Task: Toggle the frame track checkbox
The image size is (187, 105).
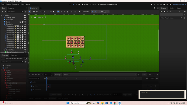Action: (32, 86)
